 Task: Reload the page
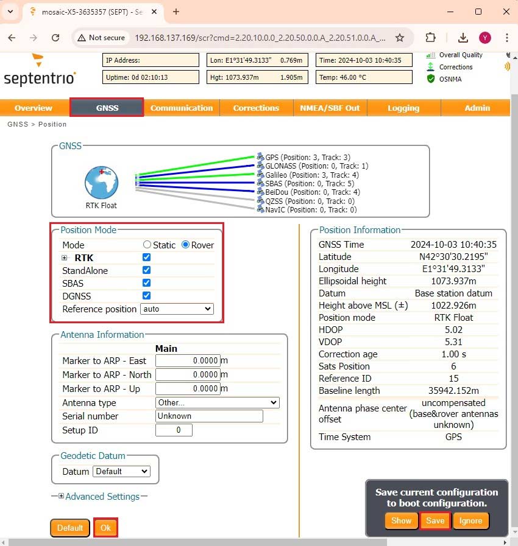(55, 38)
